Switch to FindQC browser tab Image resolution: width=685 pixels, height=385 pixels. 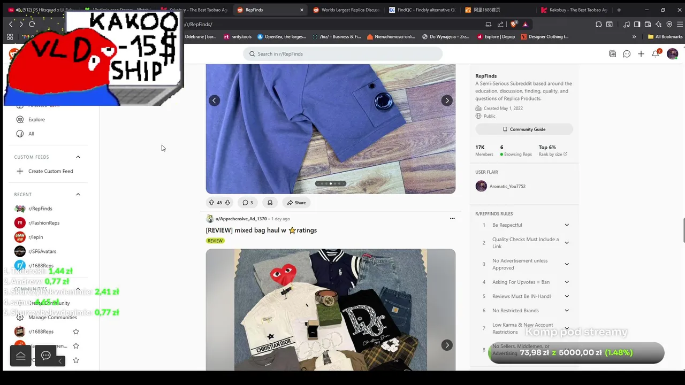tap(422, 10)
